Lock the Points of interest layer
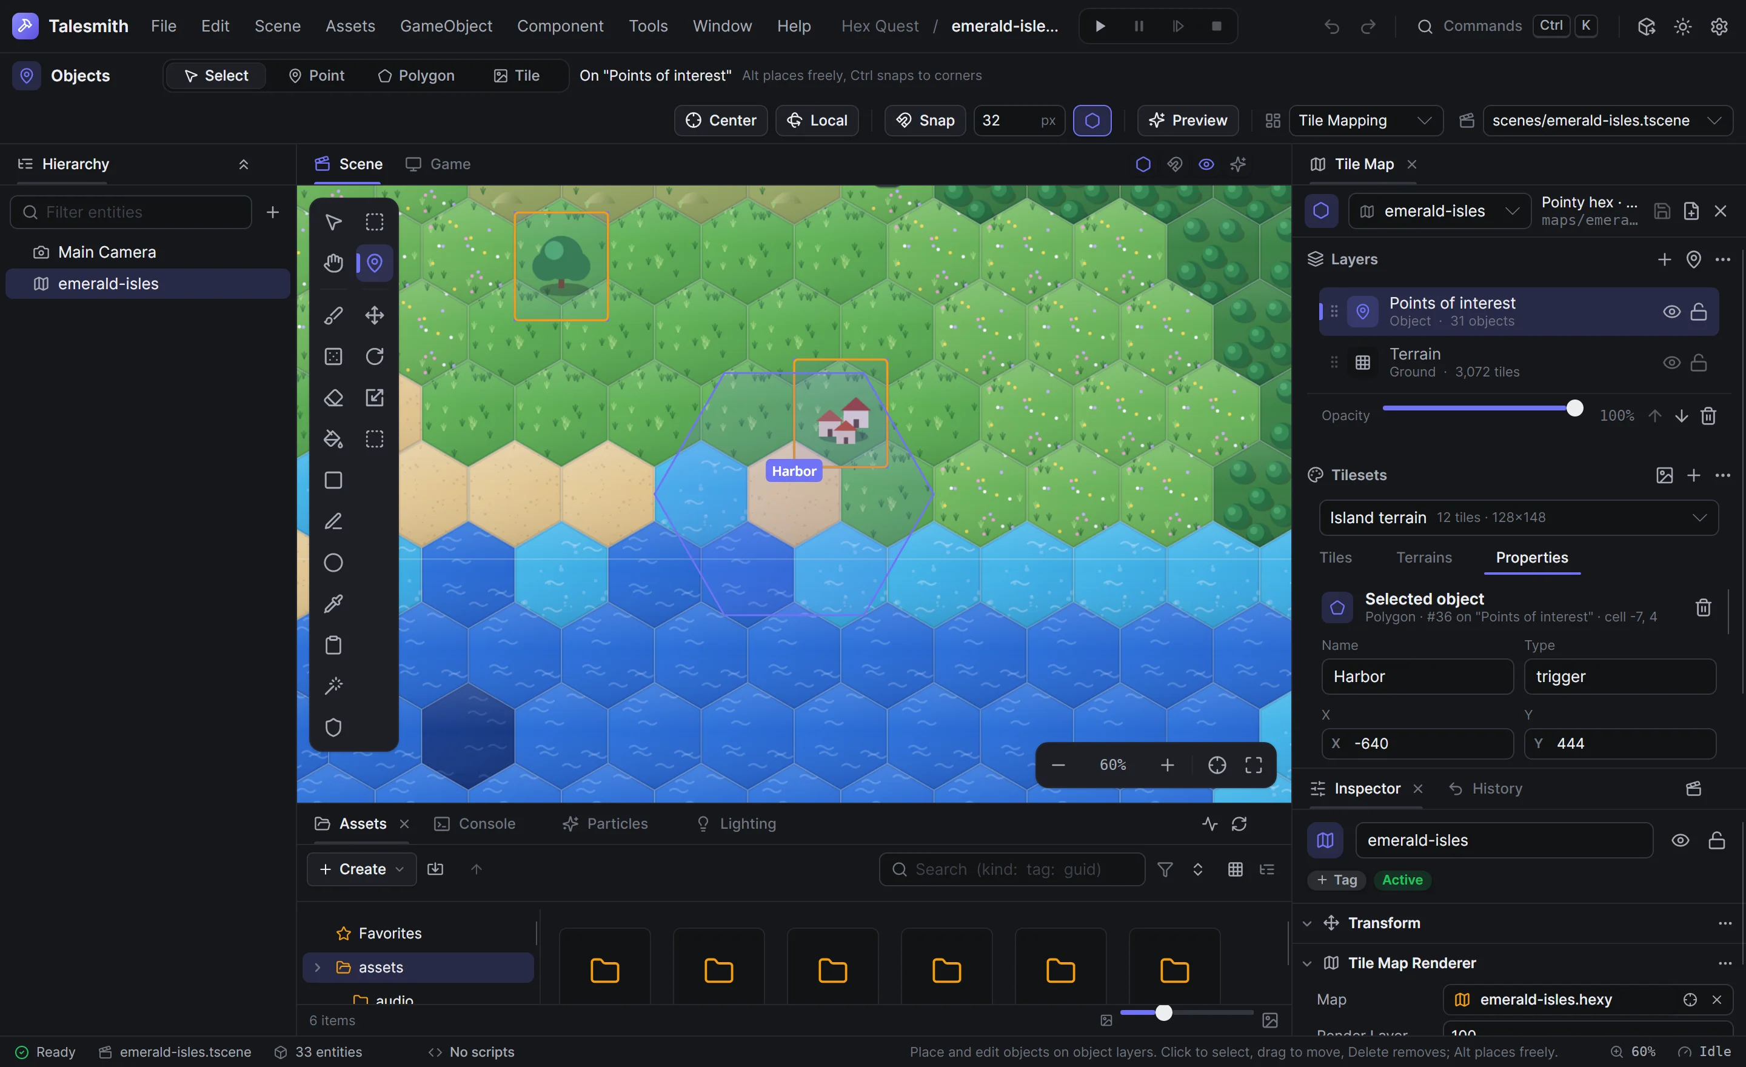The width and height of the screenshot is (1746, 1067). [1698, 312]
